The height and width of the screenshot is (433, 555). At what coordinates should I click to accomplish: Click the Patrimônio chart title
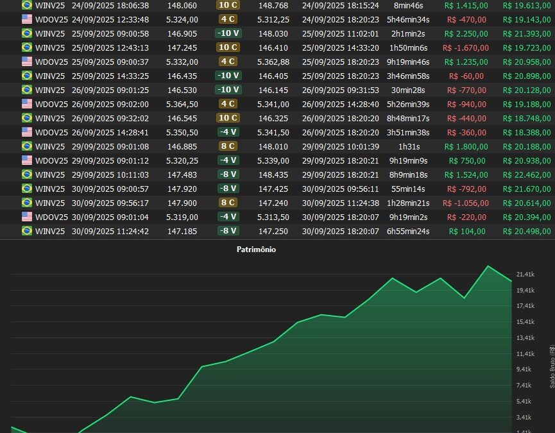point(256,250)
